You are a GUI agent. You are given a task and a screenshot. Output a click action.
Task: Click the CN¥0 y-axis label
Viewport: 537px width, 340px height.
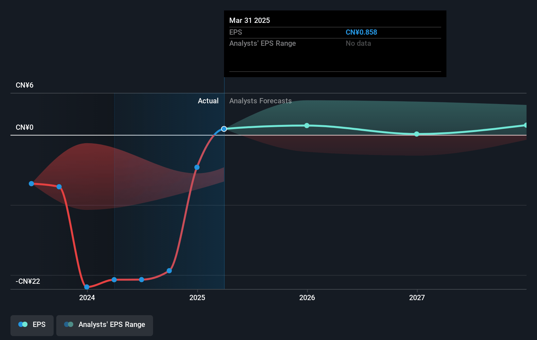[25, 127]
